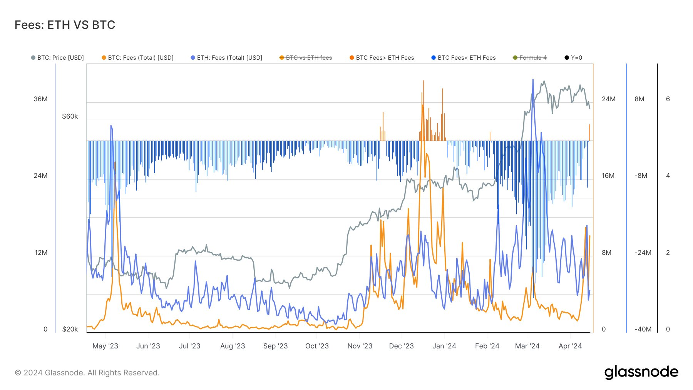
Task: Enable the Formula 4 legend label
Action: point(533,58)
